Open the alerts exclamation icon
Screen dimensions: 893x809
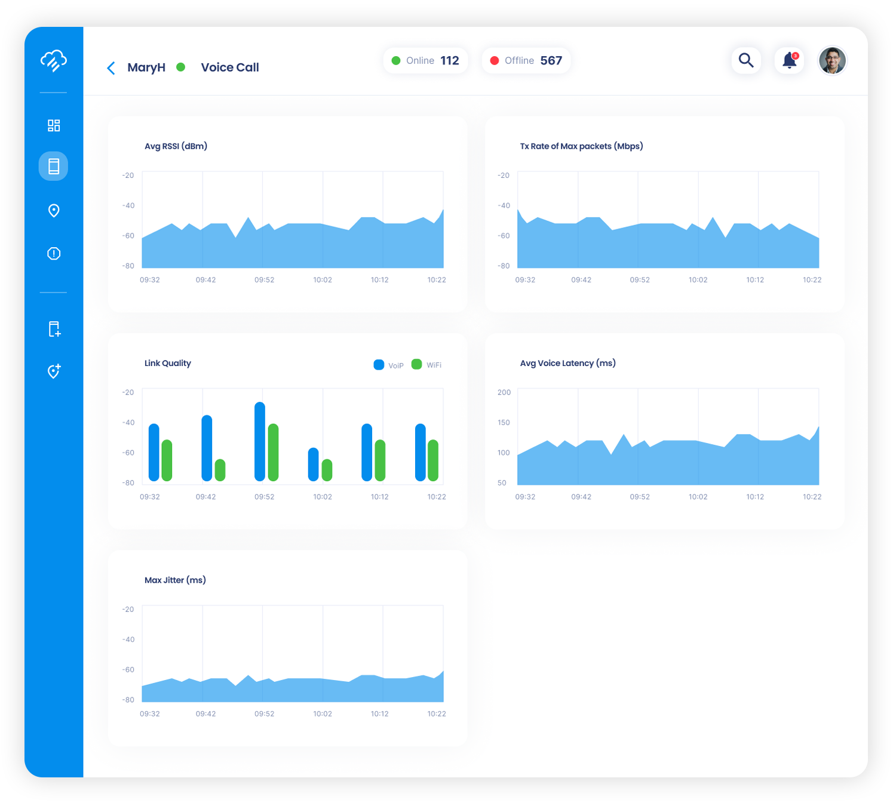[54, 254]
